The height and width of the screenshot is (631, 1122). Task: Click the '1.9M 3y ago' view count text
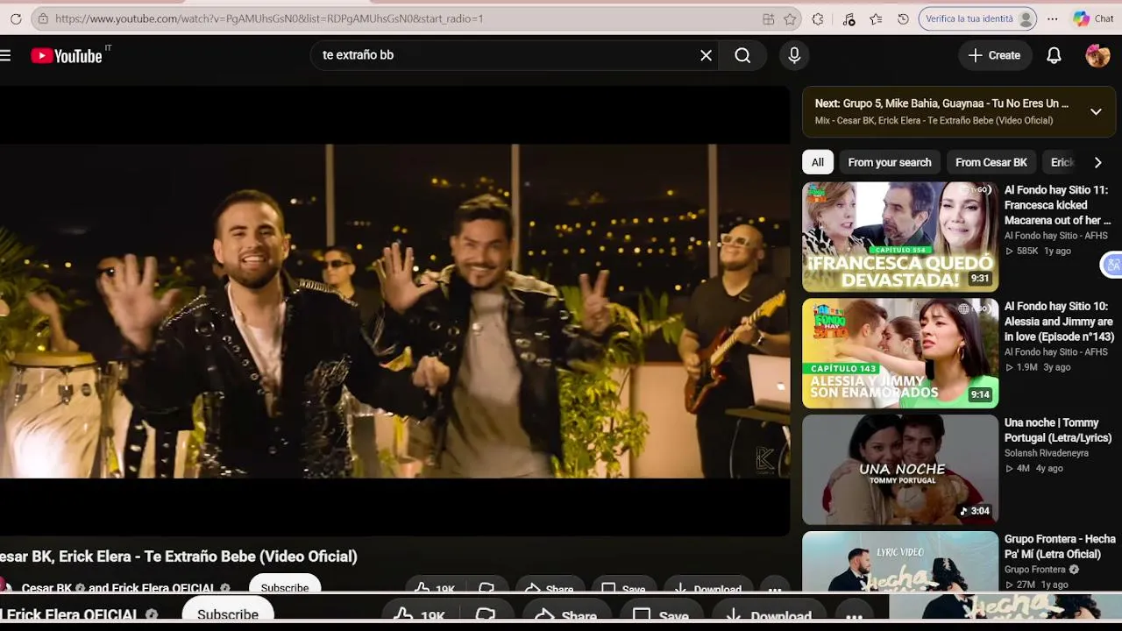[x=1038, y=367]
